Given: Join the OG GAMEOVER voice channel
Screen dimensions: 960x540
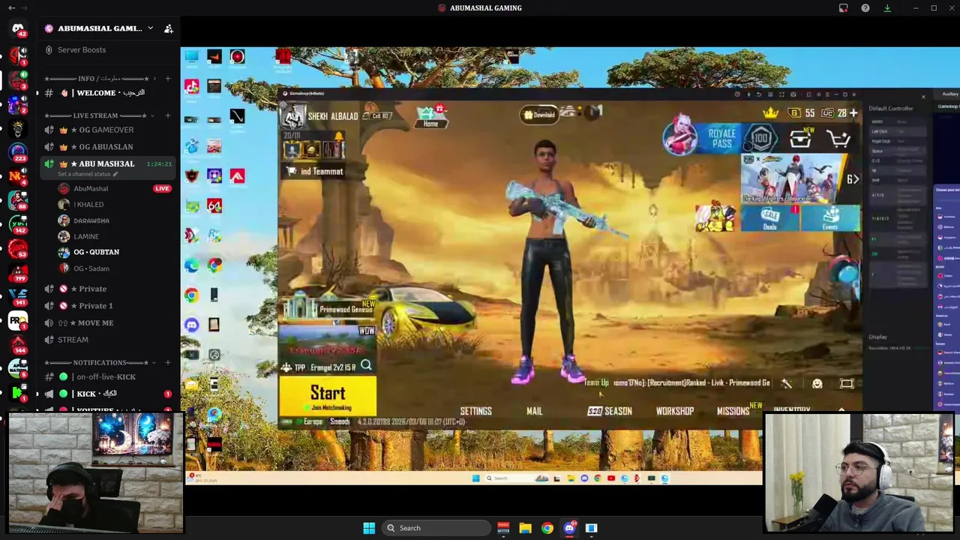Looking at the screenshot, I should pyautogui.click(x=108, y=130).
